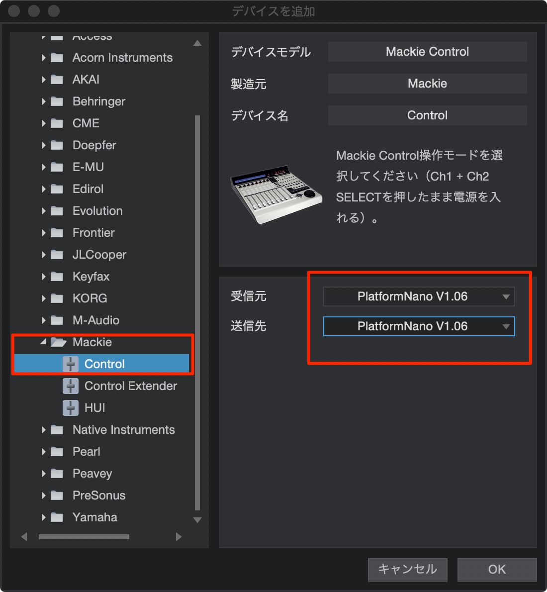Click the CME folder icon
This screenshot has width=547, height=592.
(57, 123)
